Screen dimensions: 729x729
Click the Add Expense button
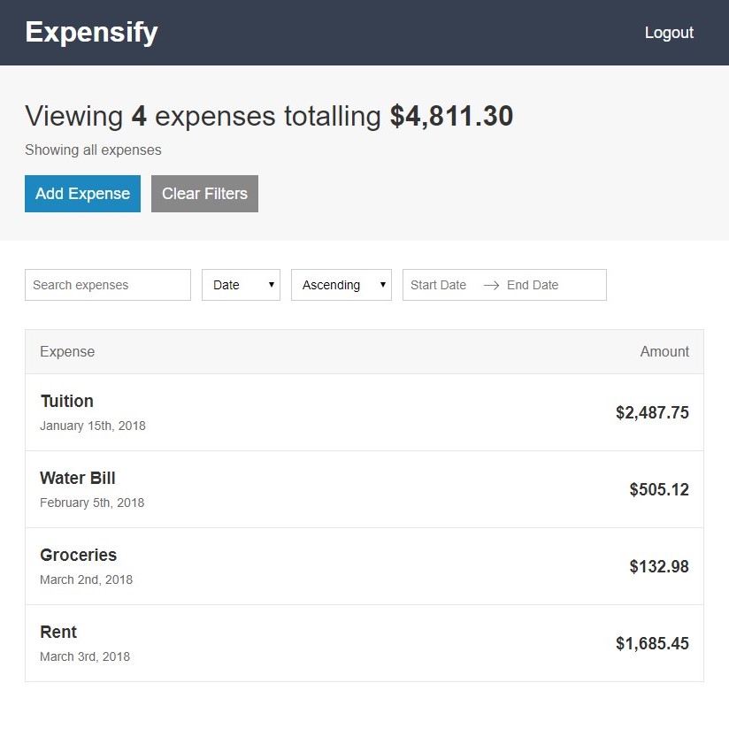pos(82,193)
